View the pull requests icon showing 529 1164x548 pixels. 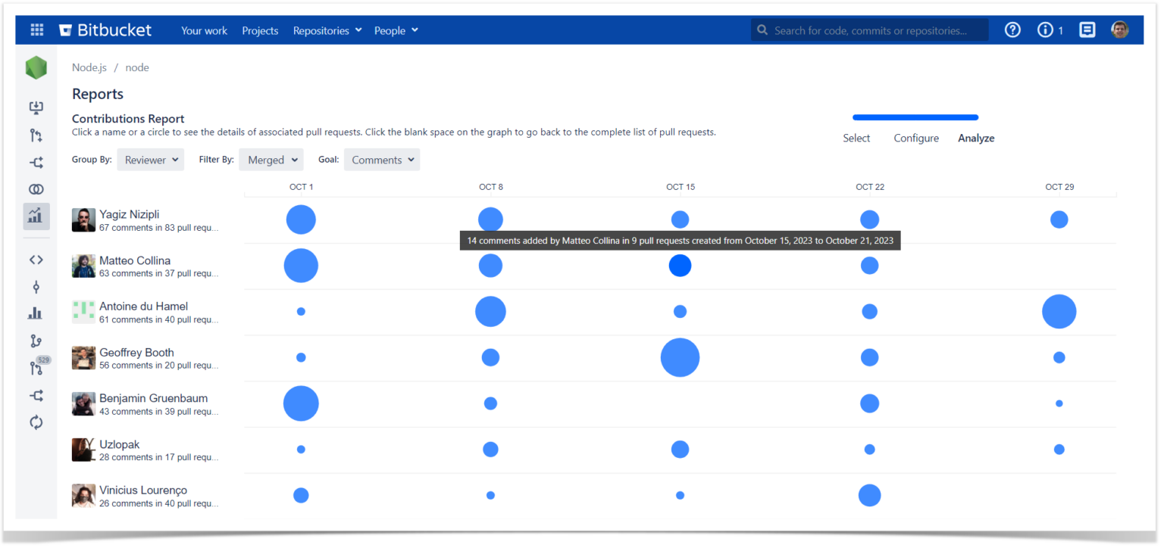[x=36, y=368]
